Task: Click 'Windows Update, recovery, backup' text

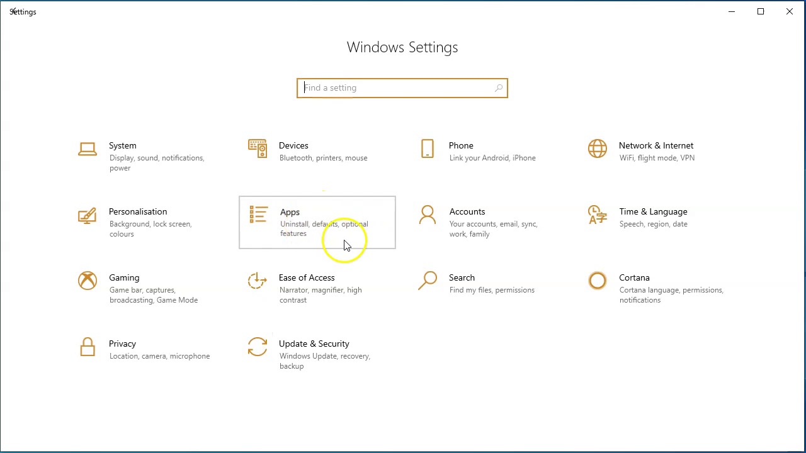Action: [x=325, y=361]
